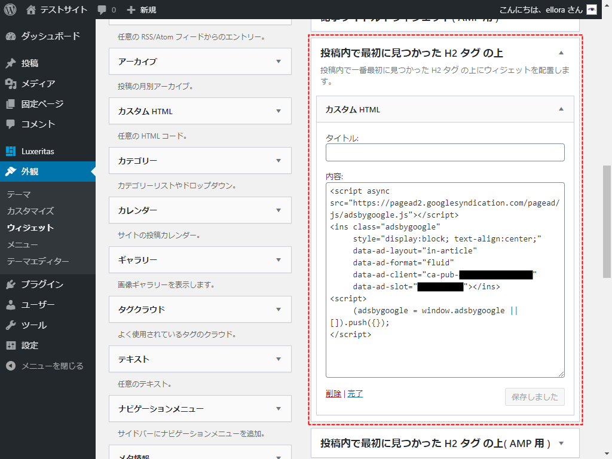Open the Luxeritas menu
The height and width of the screenshot is (459, 612).
coord(48,151)
